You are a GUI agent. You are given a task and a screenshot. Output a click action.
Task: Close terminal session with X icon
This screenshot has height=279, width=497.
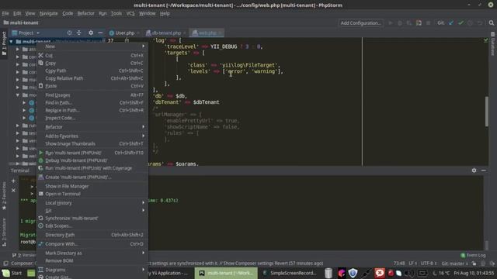[x=13, y=191]
